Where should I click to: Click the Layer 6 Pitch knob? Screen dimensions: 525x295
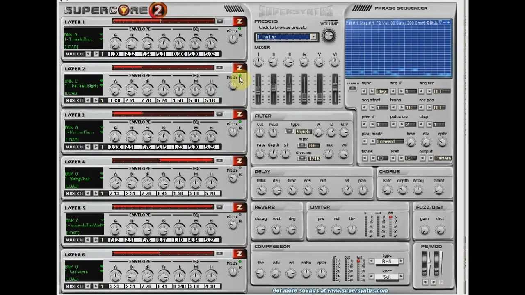[x=233, y=271]
